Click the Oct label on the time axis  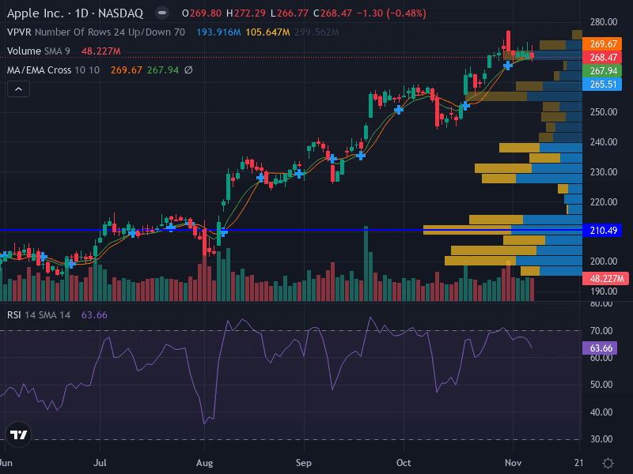404,463
